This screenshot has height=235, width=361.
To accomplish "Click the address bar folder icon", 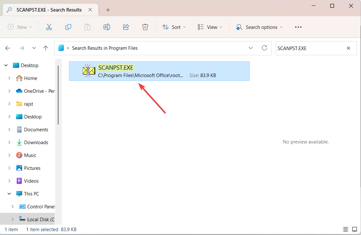I will (61, 48).
